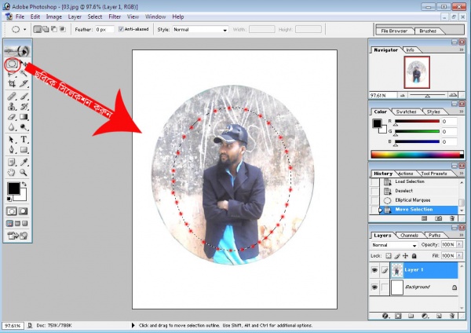Open the tool preset picker dropdown
The image size is (471, 333).
coord(24,30)
